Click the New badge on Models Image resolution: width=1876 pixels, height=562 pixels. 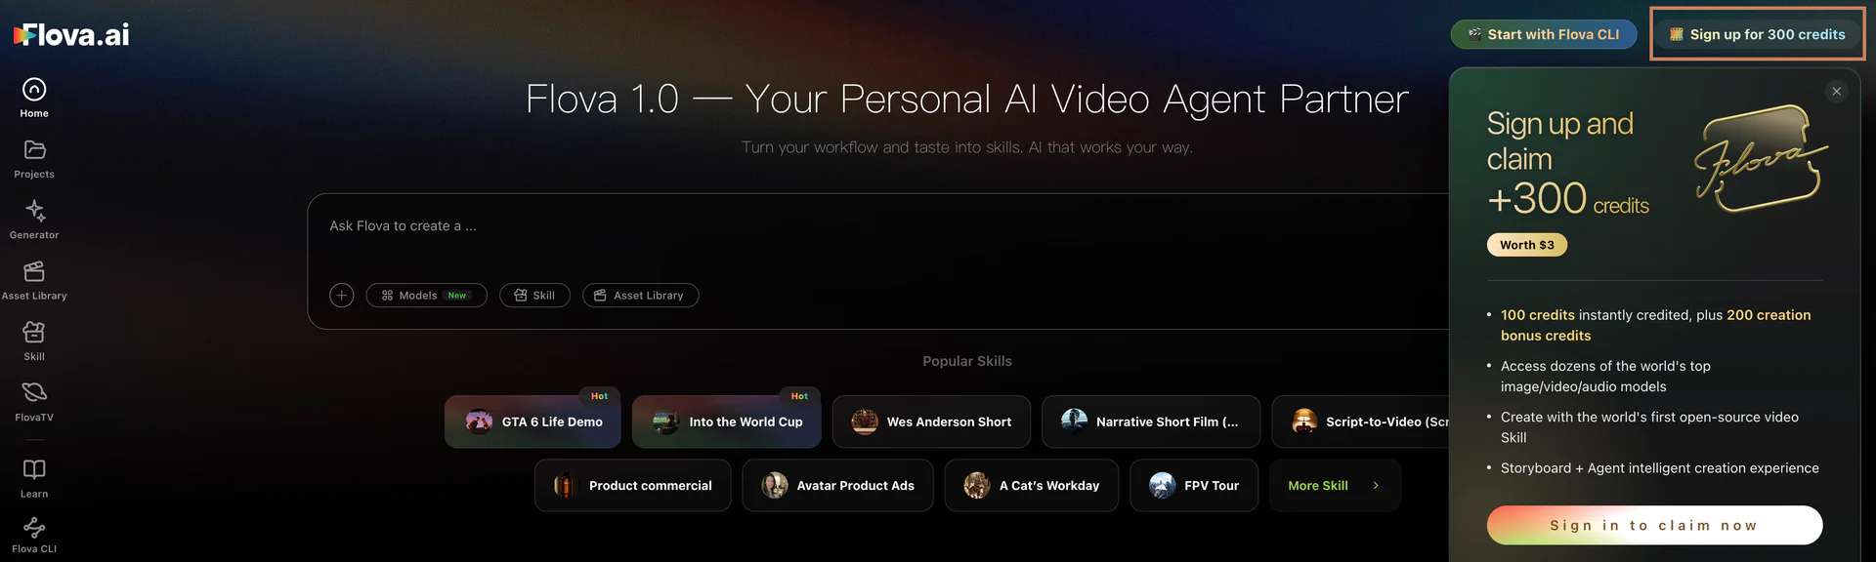point(456,296)
